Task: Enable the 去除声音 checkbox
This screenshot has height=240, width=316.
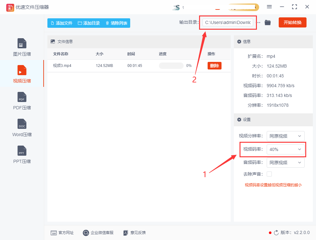Action: pos(269,174)
